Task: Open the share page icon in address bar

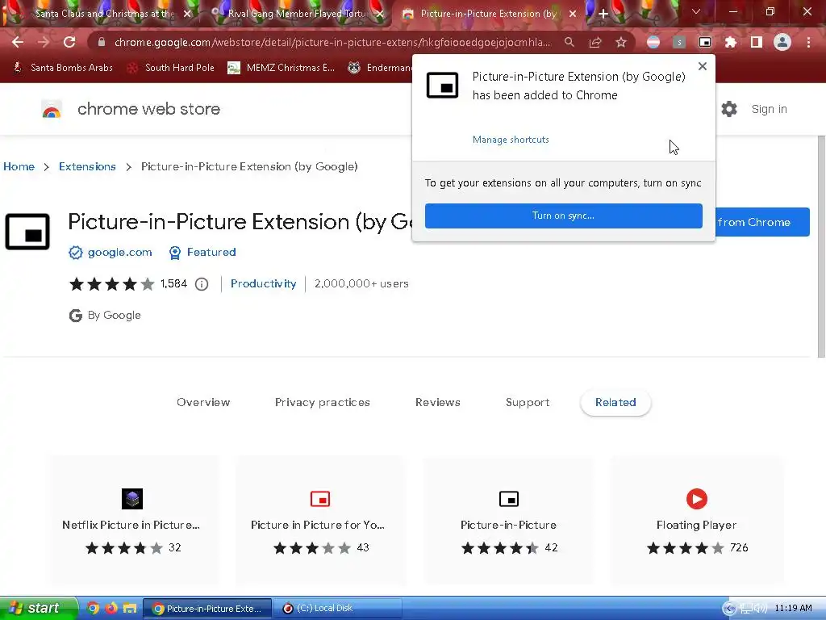Action: pyautogui.click(x=595, y=42)
